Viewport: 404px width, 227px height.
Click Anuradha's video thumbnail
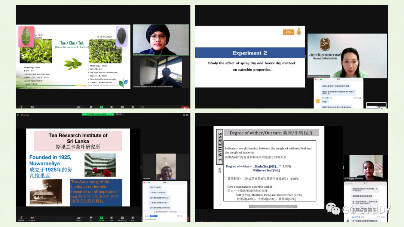tap(166, 167)
